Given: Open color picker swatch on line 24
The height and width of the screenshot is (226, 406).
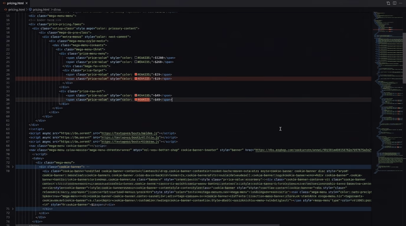Looking at the screenshot, I should coord(136,58).
